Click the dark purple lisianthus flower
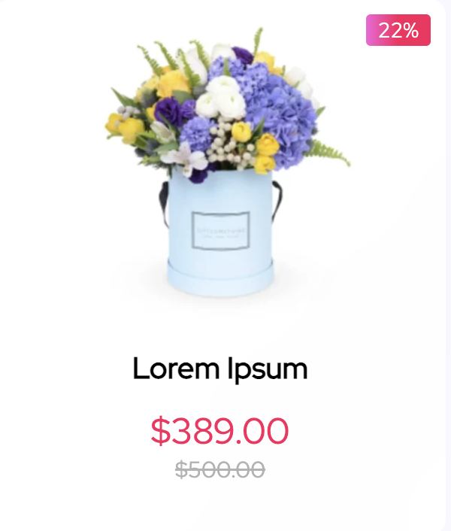This screenshot has height=531, width=451. pyautogui.click(x=168, y=111)
